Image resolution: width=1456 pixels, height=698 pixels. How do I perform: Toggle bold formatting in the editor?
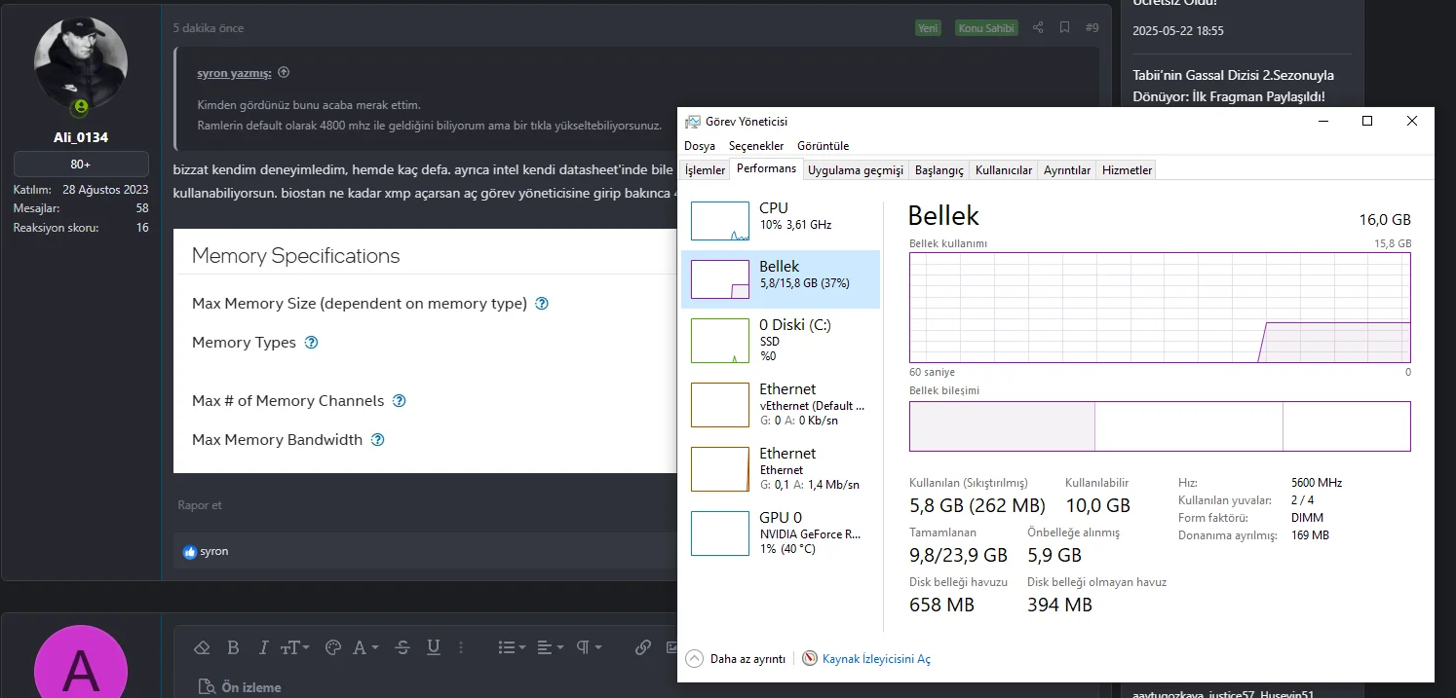pos(233,647)
